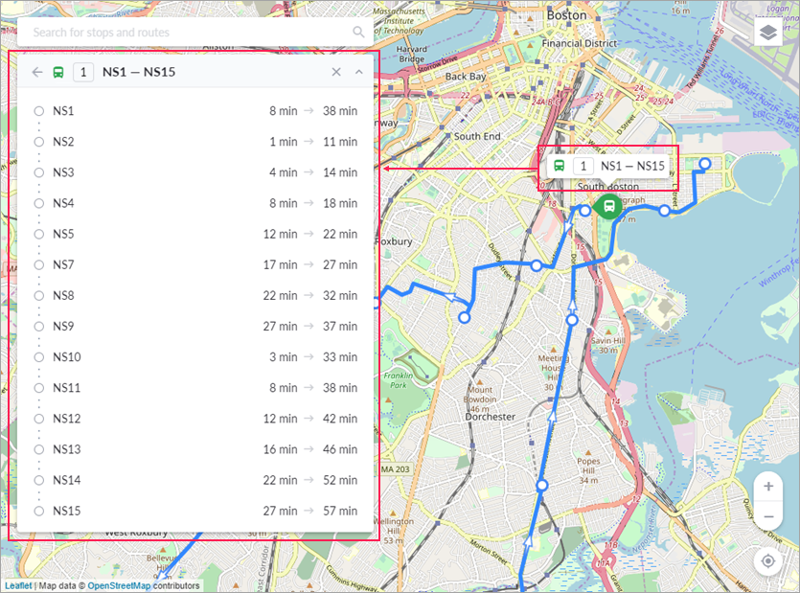
Task: Click the search magnifier icon
Action: [358, 33]
